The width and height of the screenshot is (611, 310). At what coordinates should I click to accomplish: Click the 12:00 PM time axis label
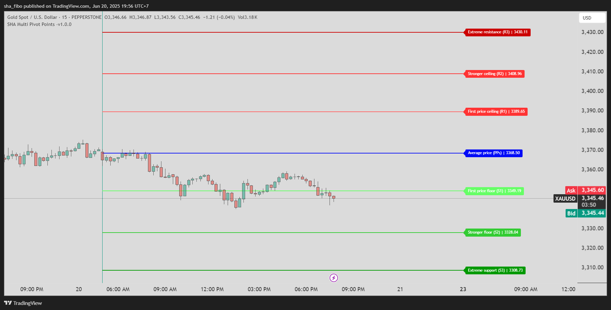point(212,289)
